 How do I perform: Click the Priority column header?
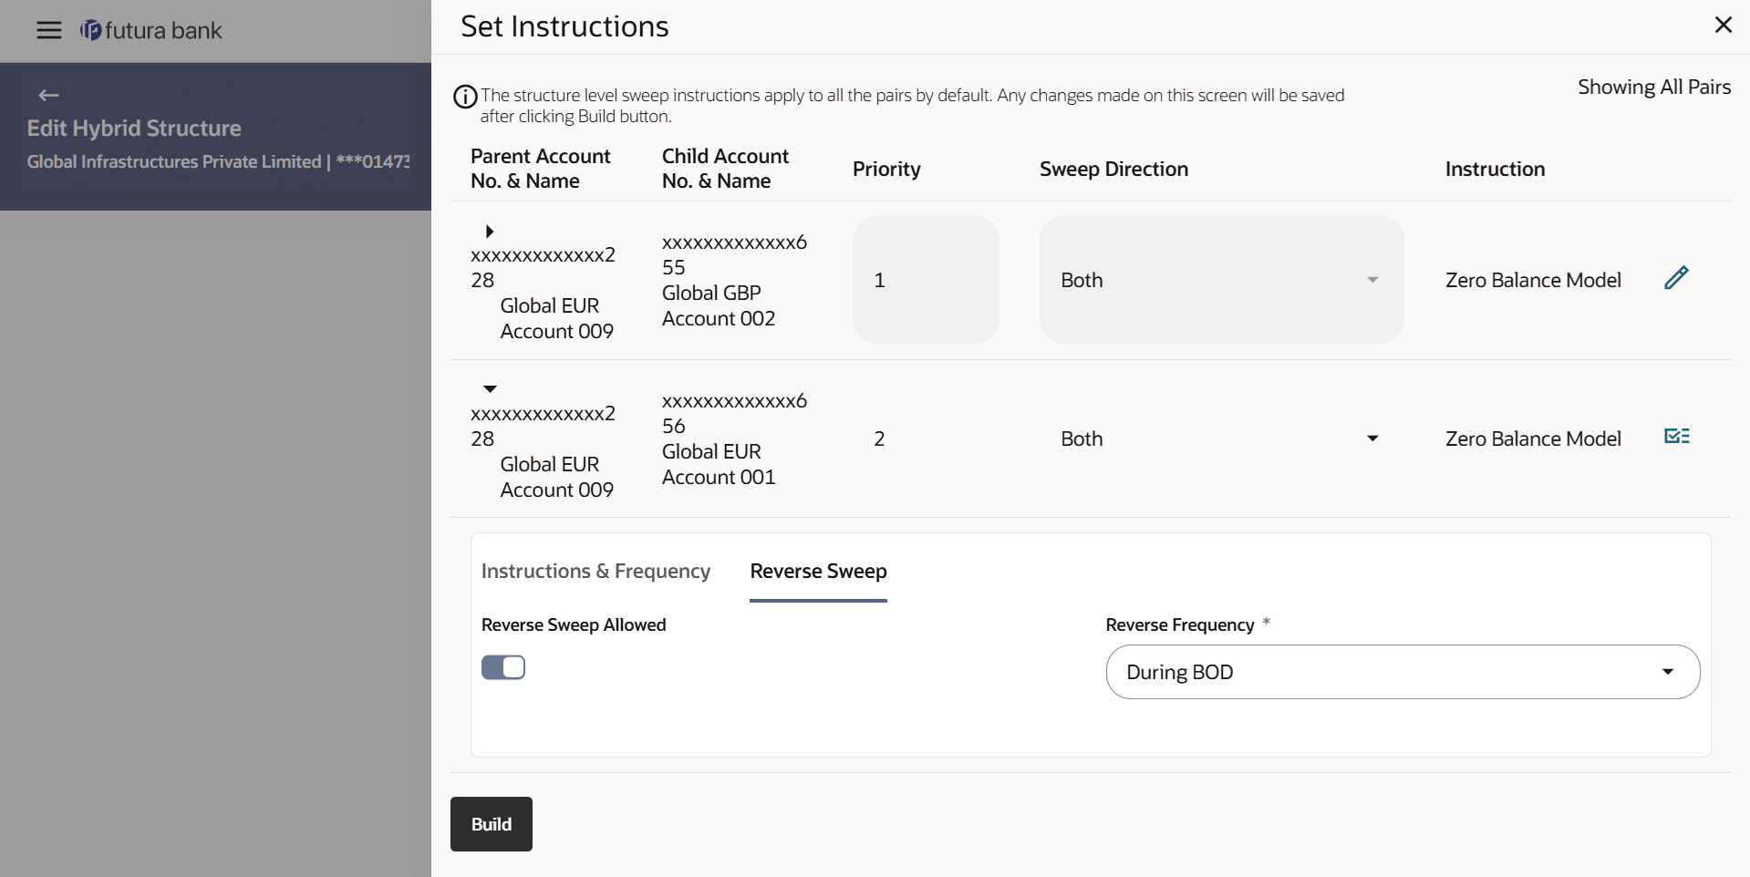tap(886, 170)
